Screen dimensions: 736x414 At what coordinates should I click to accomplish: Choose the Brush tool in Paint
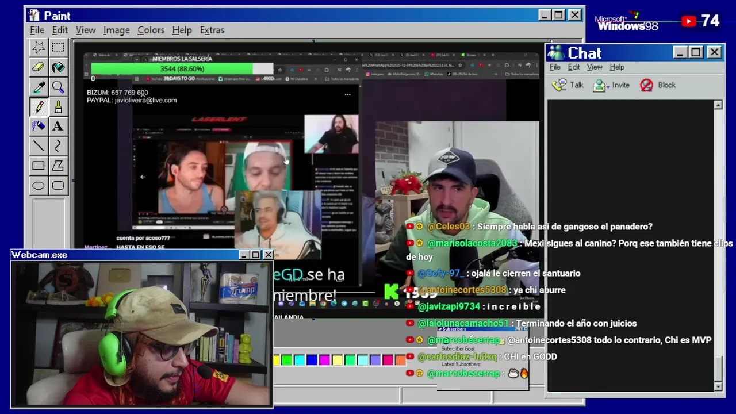[58, 107]
